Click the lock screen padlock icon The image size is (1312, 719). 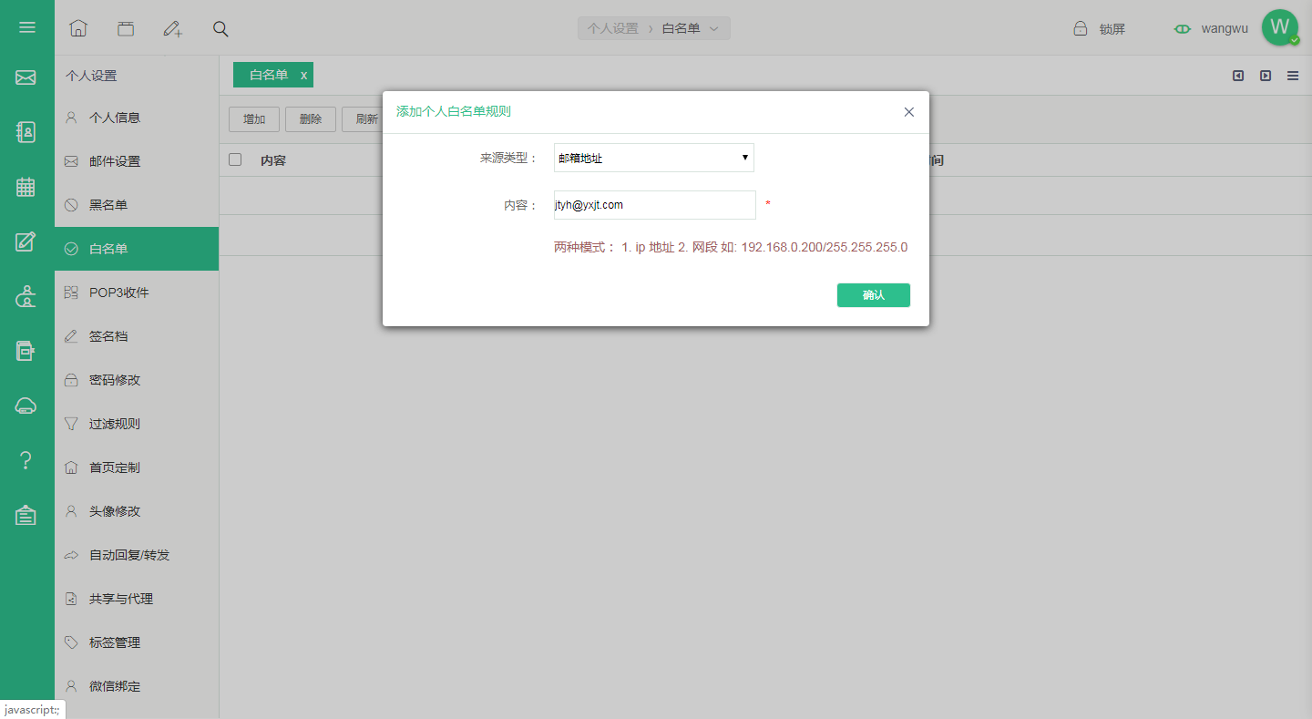pos(1080,28)
